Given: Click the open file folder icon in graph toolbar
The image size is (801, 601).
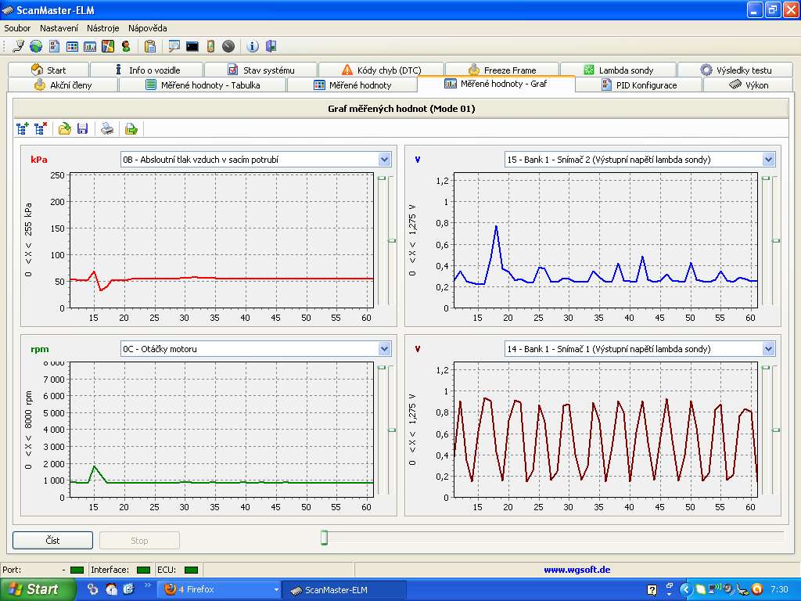Looking at the screenshot, I should pyautogui.click(x=64, y=128).
